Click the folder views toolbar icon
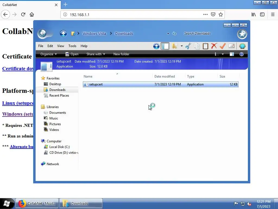 [175, 46]
